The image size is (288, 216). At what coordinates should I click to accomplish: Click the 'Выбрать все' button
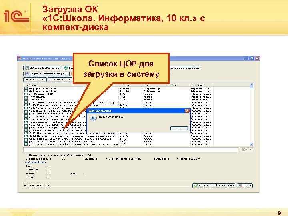pos(35,80)
